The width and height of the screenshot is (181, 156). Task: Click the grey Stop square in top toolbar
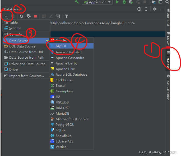[x=145, y=2]
